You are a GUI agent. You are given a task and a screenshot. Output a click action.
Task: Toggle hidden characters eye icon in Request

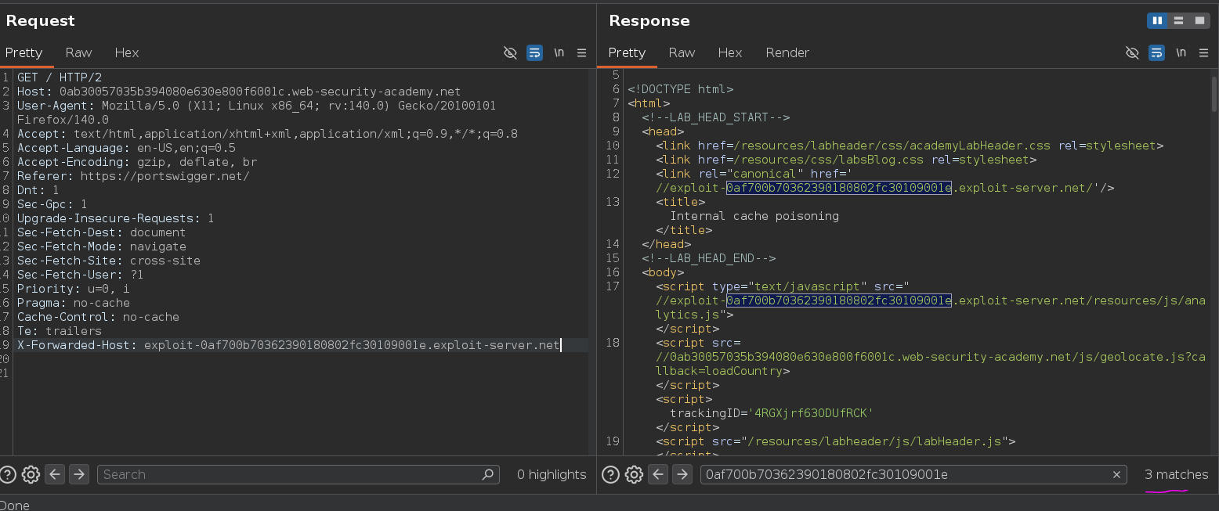(510, 52)
